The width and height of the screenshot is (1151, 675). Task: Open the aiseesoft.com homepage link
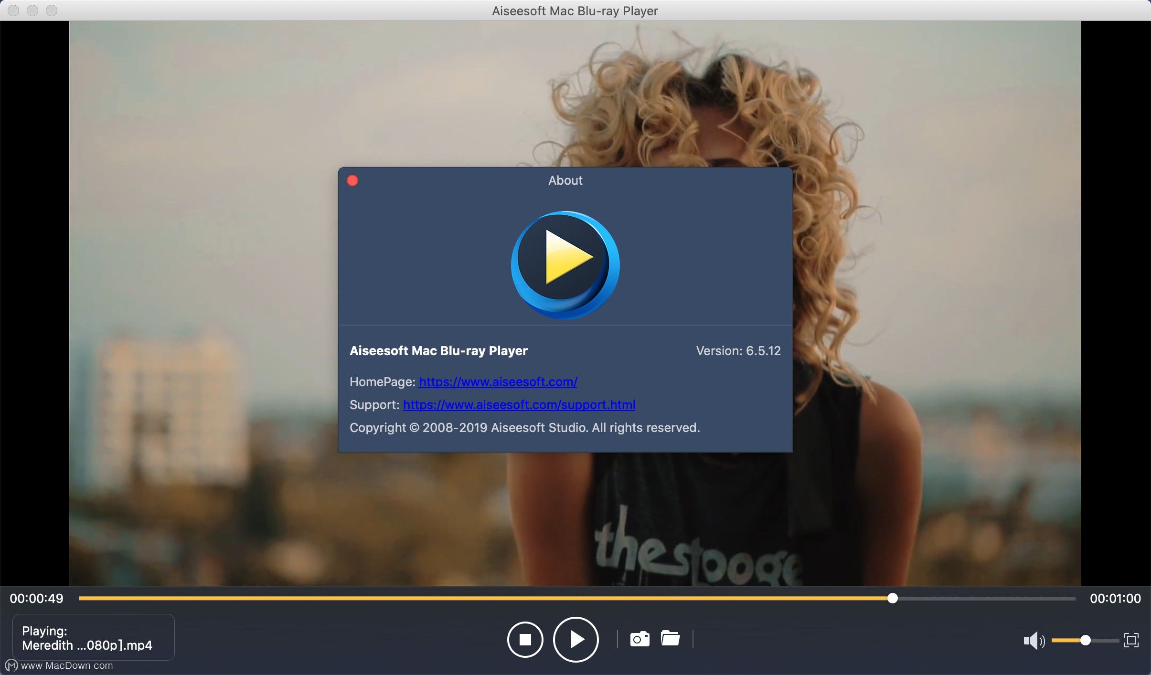click(x=498, y=382)
